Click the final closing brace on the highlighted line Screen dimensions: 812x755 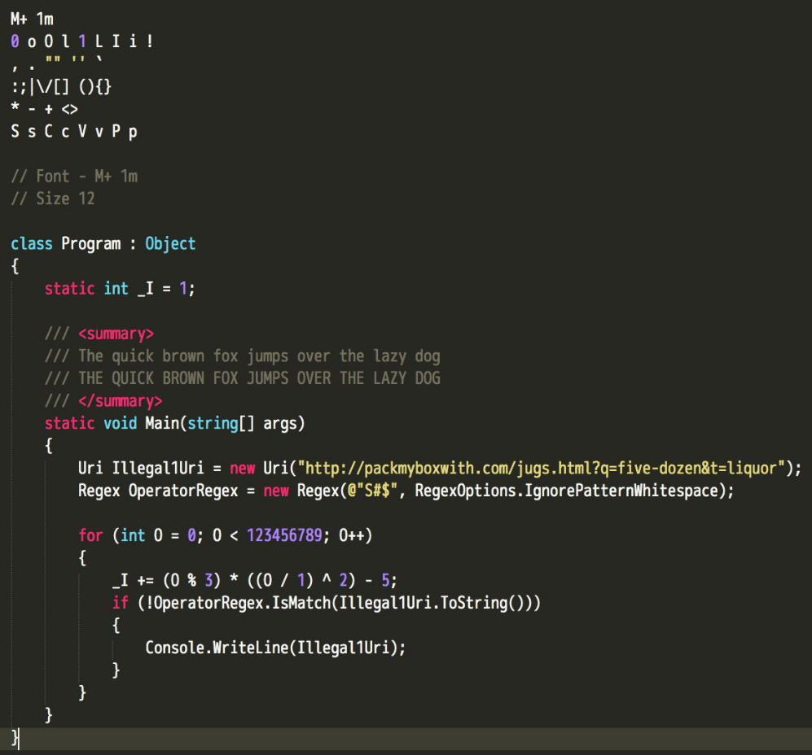15,737
